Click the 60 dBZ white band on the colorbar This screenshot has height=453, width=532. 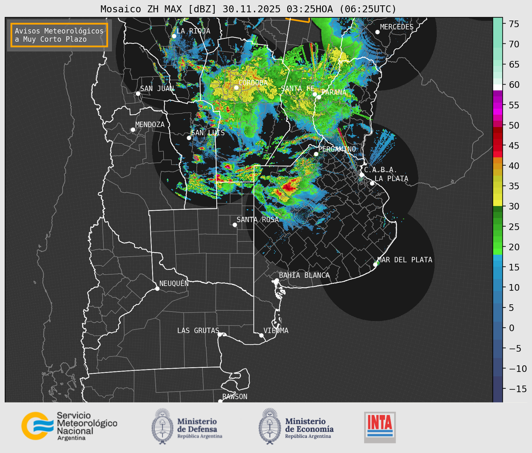coord(498,87)
